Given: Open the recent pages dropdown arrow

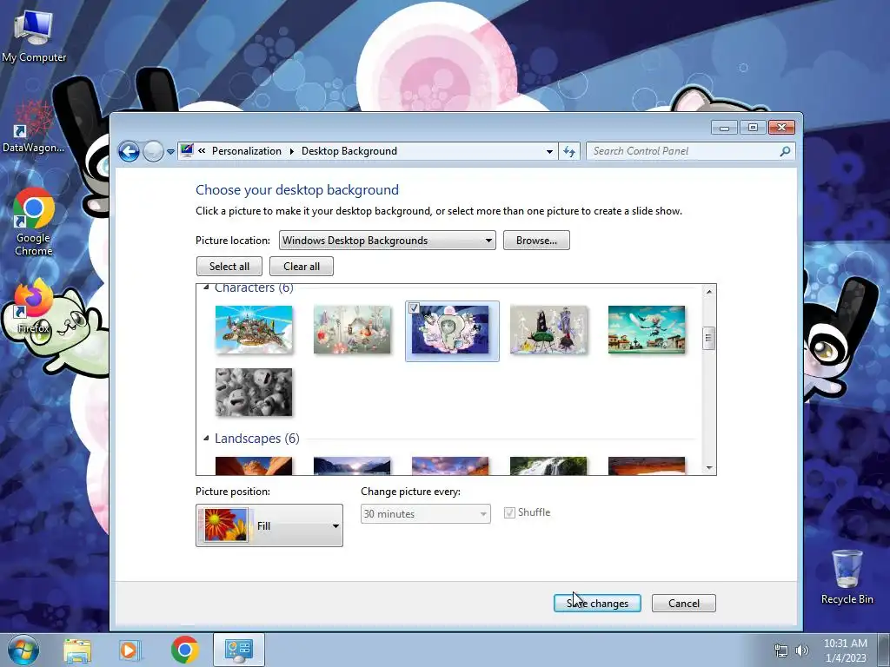Looking at the screenshot, I should (170, 152).
